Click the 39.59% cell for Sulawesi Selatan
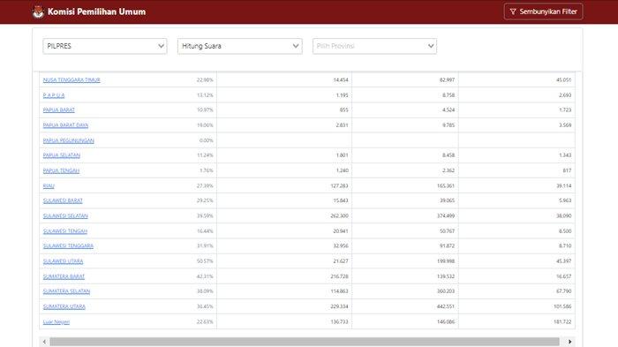The height and width of the screenshot is (347, 618). (x=205, y=216)
